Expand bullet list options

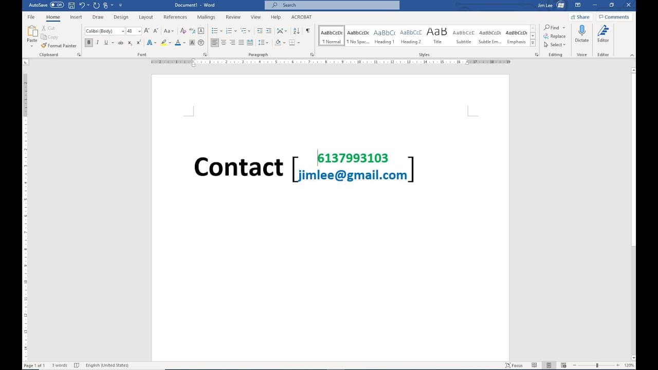[222, 31]
